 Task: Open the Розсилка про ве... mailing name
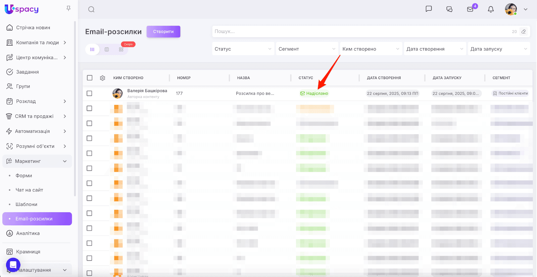(255, 94)
